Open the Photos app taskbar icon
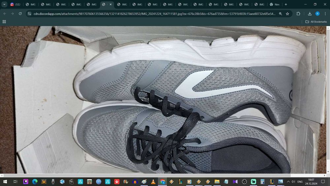The width and height of the screenshot is (330, 186). pos(281,182)
